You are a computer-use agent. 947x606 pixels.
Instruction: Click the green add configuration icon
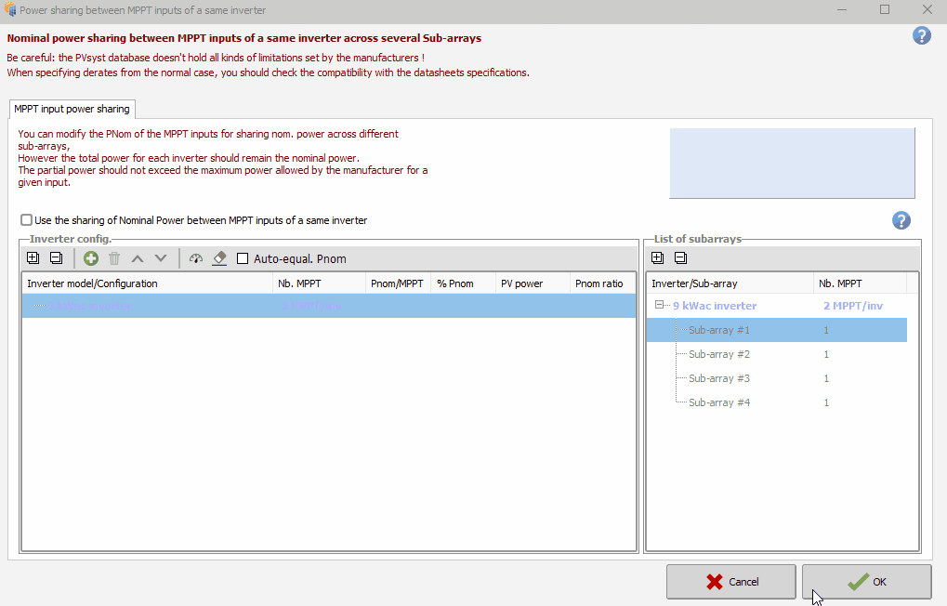point(91,258)
